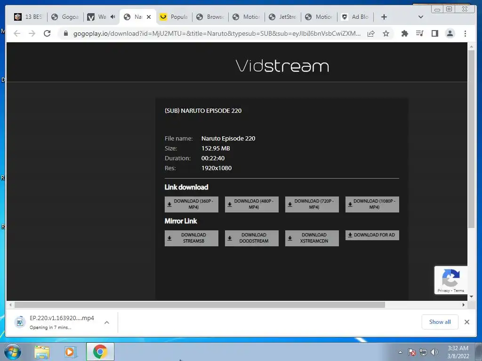Viewport: 482px width, 361px height.
Task: Open a new tab with the plus button
Action: coord(384,17)
